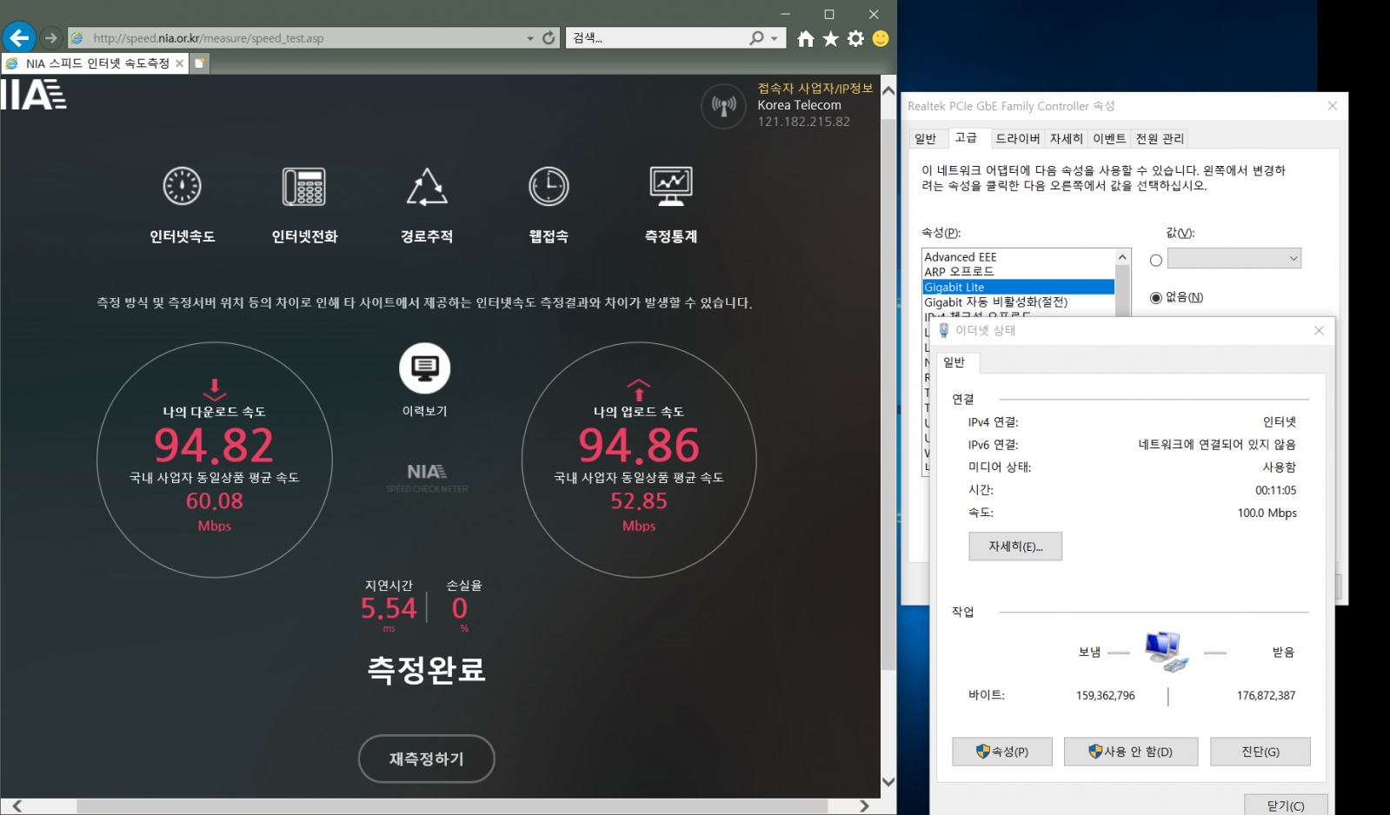Click the 검색 search field
Screen dimensions: 1390x815
pos(656,38)
